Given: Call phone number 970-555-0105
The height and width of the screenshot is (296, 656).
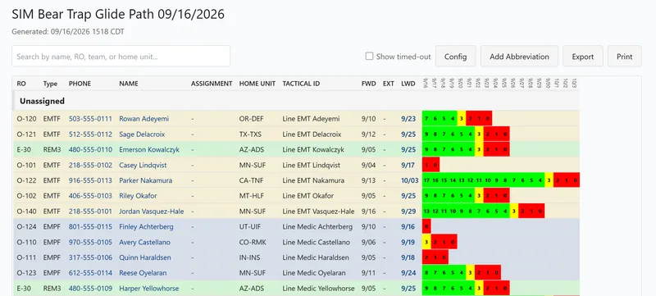Looking at the screenshot, I should pos(90,242).
